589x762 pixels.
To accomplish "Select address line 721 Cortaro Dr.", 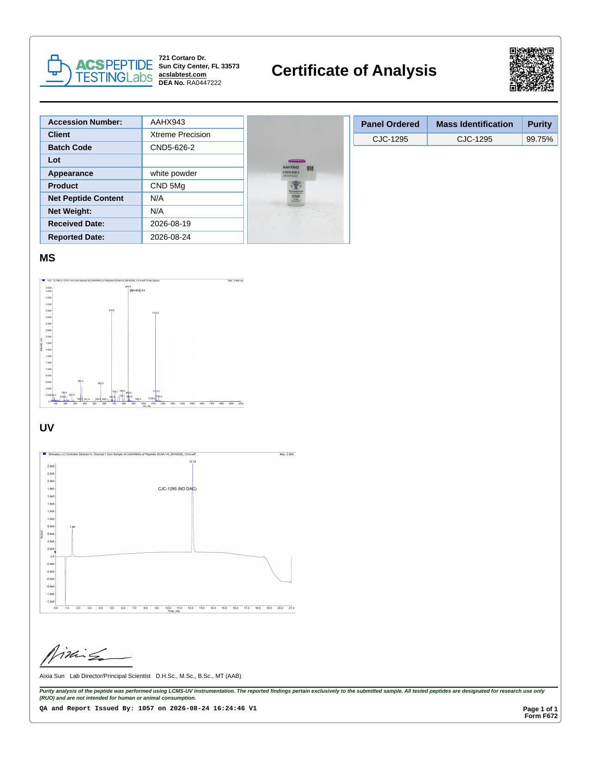I will 182,58.
